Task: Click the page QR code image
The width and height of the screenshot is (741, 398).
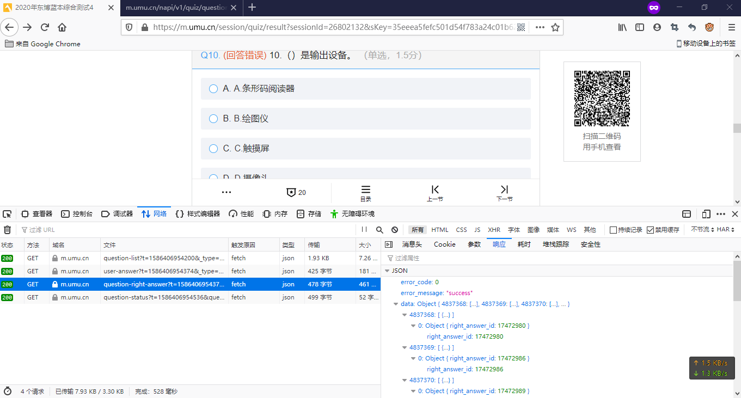Action: coord(602,99)
